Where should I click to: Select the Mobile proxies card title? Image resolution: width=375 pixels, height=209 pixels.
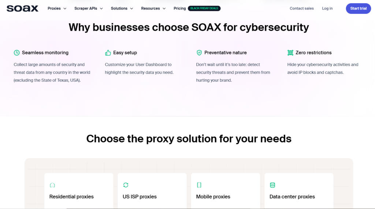pos(213,197)
